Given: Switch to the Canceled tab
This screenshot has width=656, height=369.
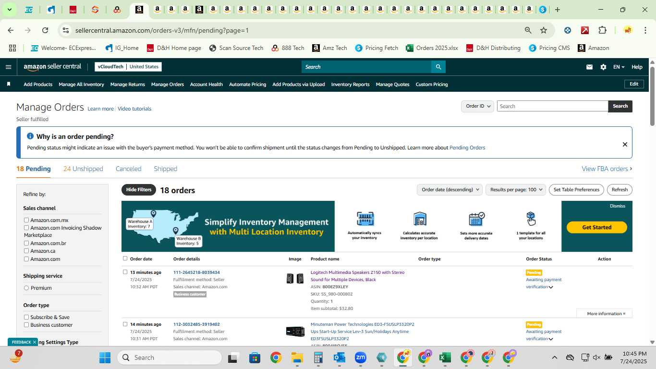Looking at the screenshot, I should 128,169.
